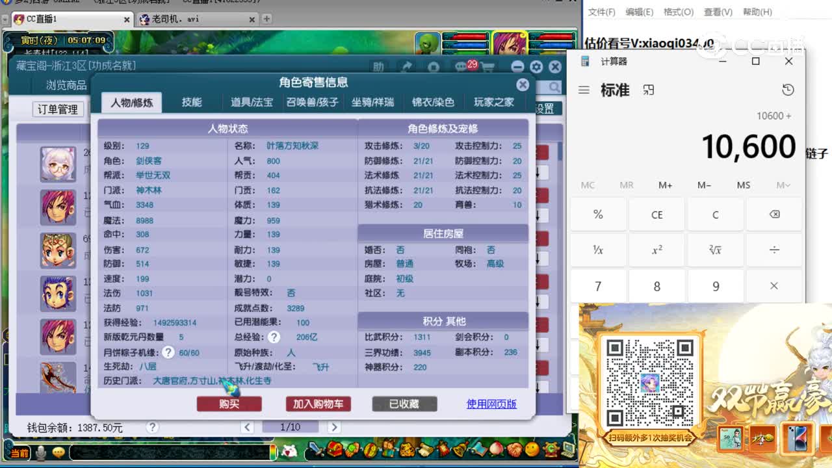Click the help icon beside 月饼粽子机缘
The height and width of the screenshot is (468, 832).
coord(168,352)
